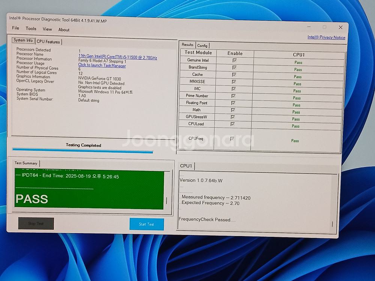Toggle the MMXSSE enable checkbox
375x281 pixels.
tap(234, 82)
